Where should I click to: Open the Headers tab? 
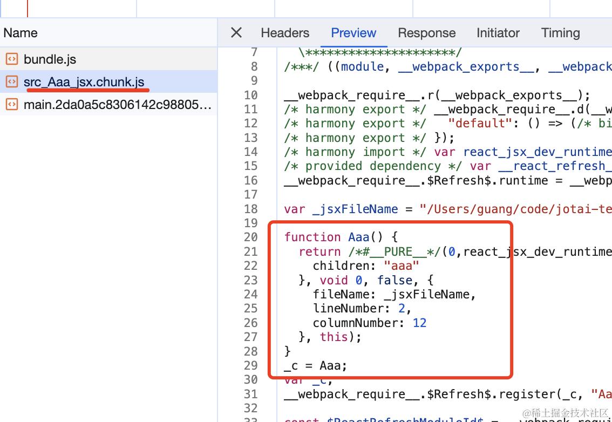click(x=285, y=33)
